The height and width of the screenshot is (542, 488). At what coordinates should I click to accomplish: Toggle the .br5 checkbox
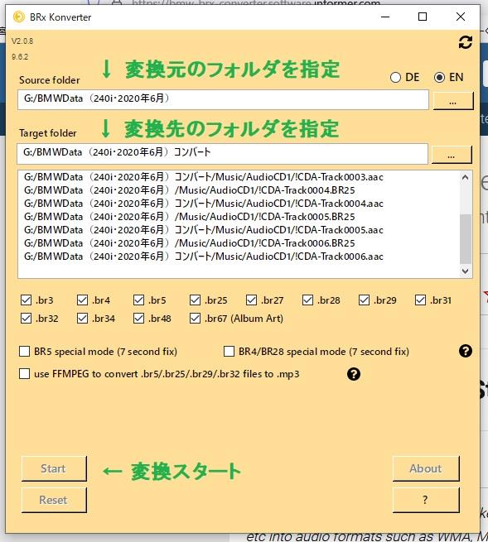click(x=139, y=300)
